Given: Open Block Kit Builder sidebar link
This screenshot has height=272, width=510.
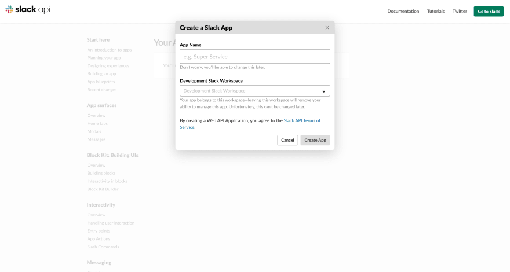Looking at the screenshot, I should coord(103,189).
